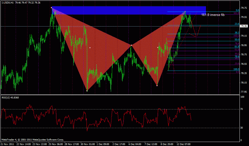
Task: Click price scale value 78.35
Action: [x=243, y=73]
